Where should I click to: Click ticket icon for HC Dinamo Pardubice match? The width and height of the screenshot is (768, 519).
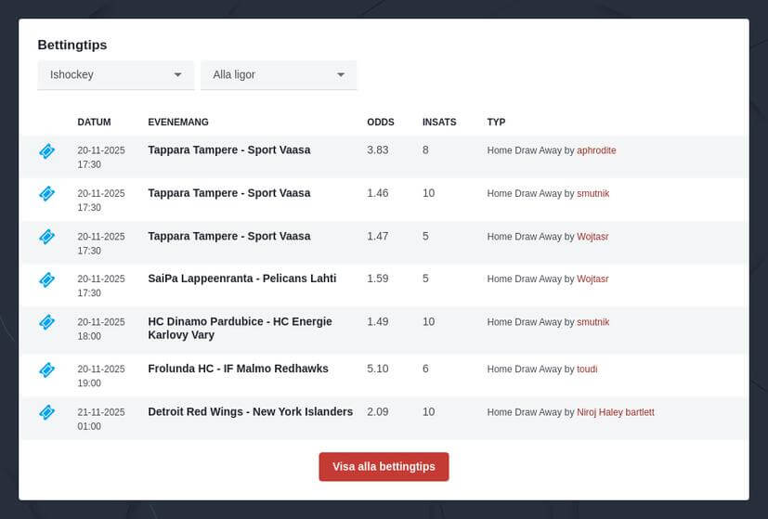46,322
